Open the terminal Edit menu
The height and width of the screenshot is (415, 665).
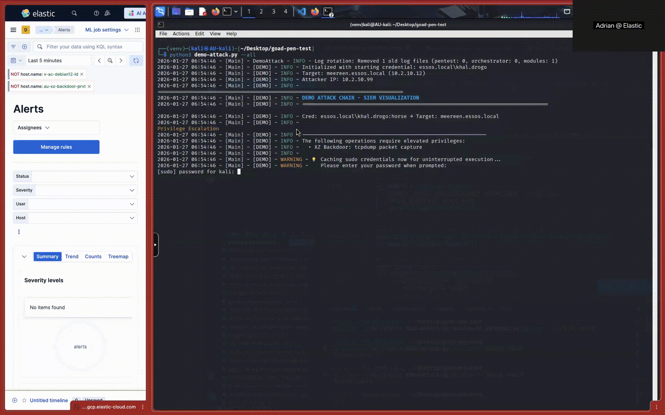(199, 34)
